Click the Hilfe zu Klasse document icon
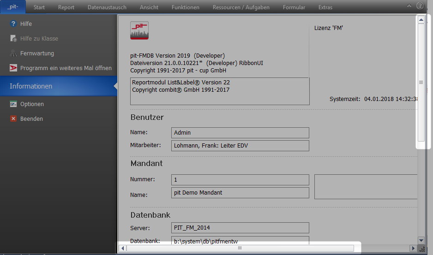 click(13, 38)
